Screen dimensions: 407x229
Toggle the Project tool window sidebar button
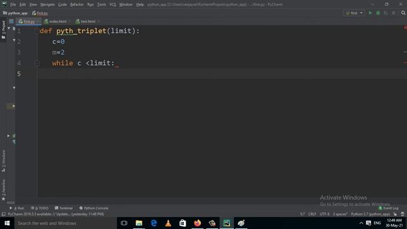pyautogui.click(x=3, y=30)
